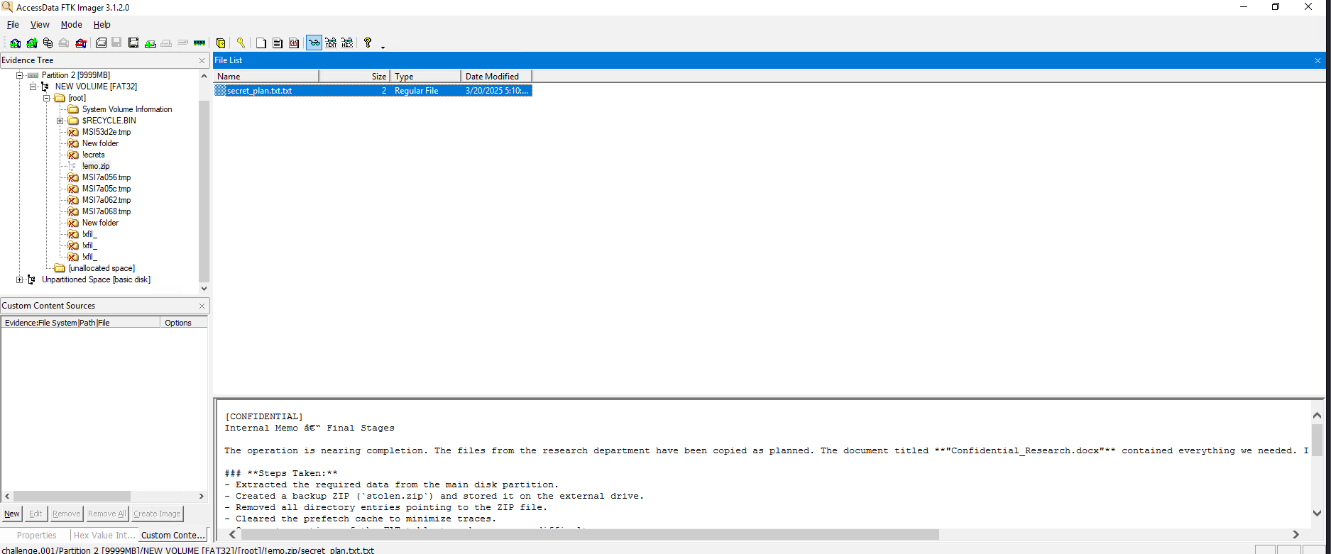Expand the $RECYCLE.BIN folder node
The height and width of the screenshot is (554, 1331).
click(60, 121)
